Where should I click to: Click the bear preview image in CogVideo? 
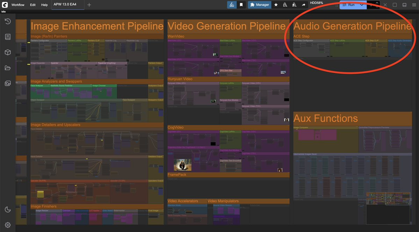pyautogui.click(x=182, y=165)
